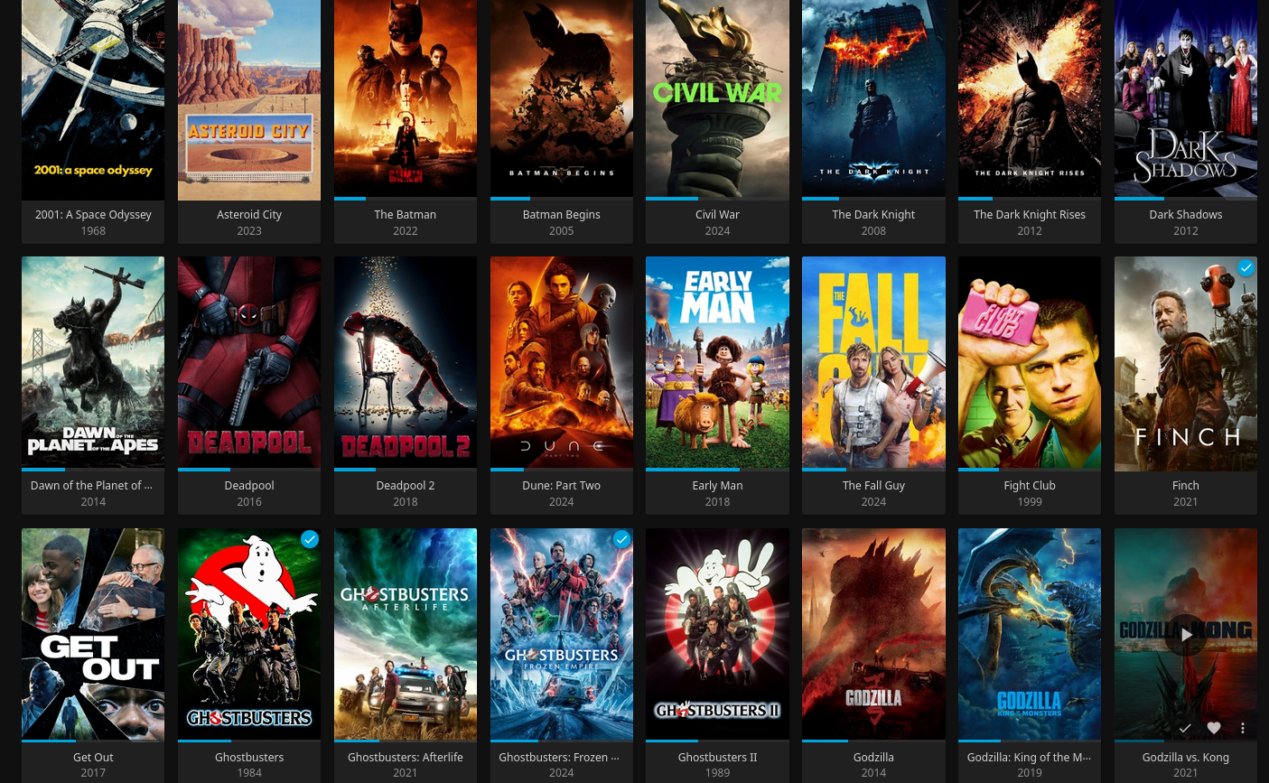Play Godzilla vs. Kong with the play button
This screenshot has width=1269, height=783.
1185,635
